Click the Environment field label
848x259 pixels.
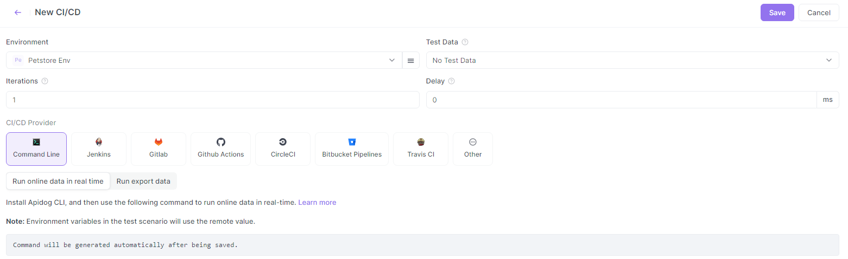coord(27,42)
